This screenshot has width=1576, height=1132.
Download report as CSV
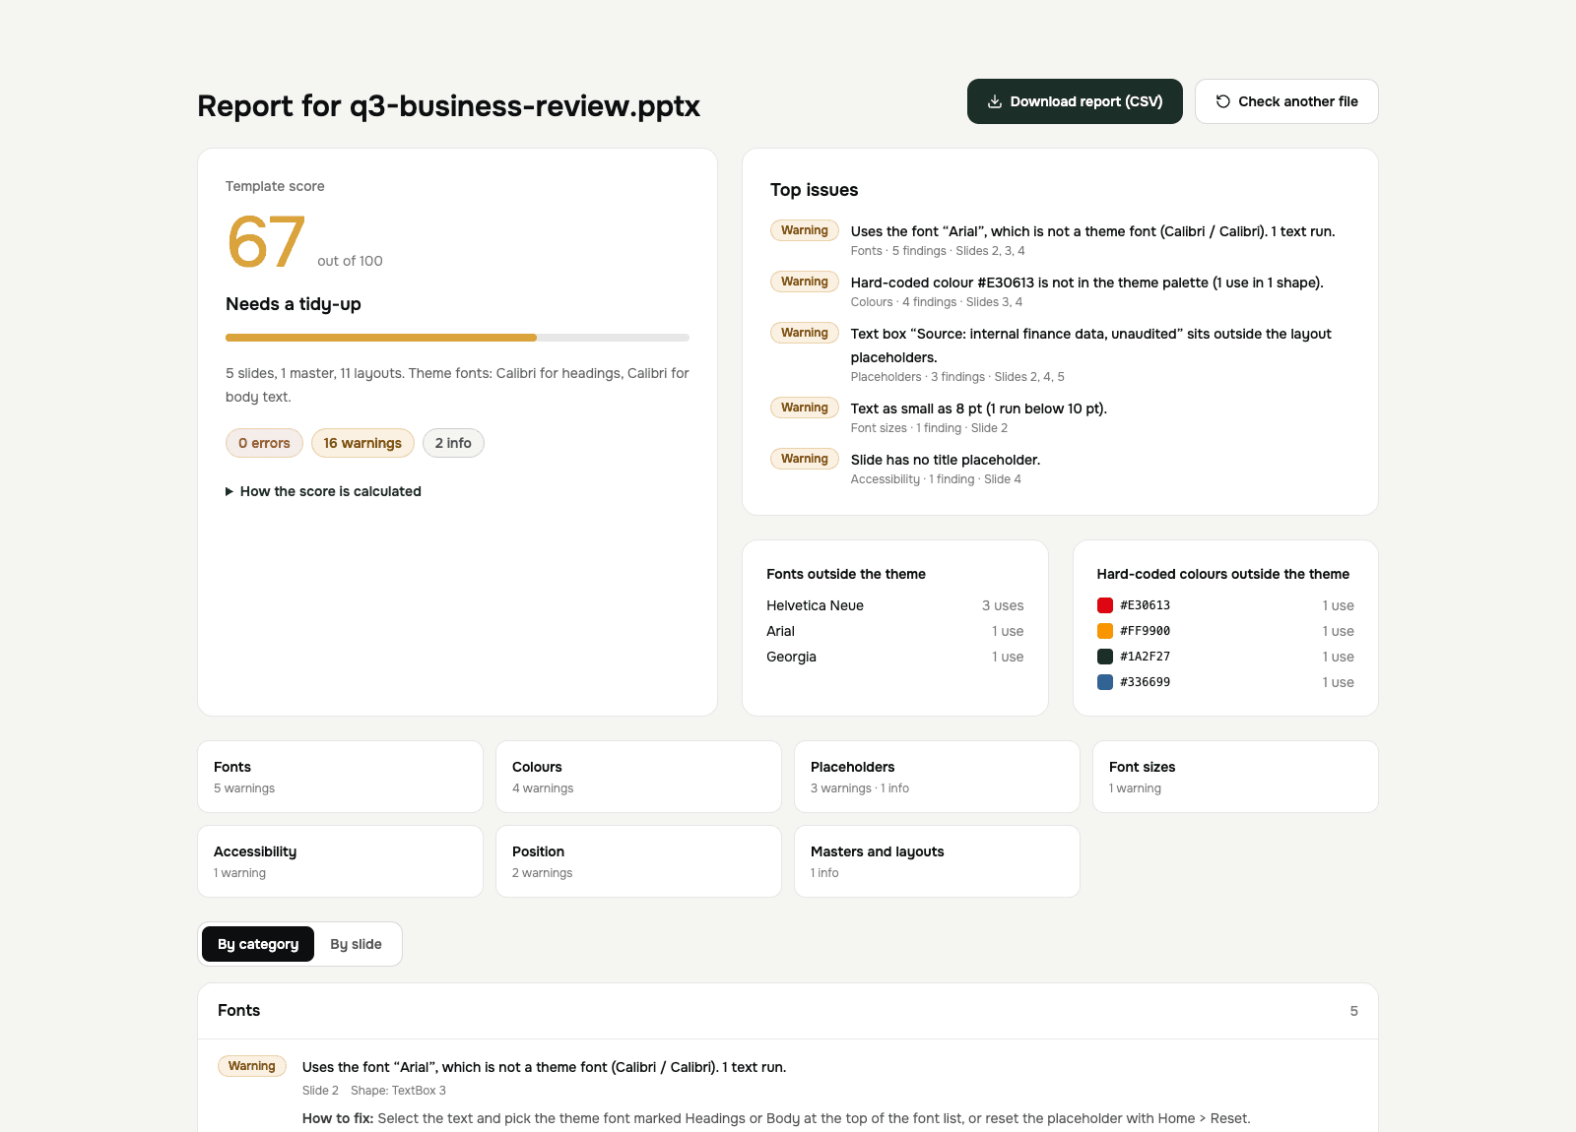(x=1075, y=101)
